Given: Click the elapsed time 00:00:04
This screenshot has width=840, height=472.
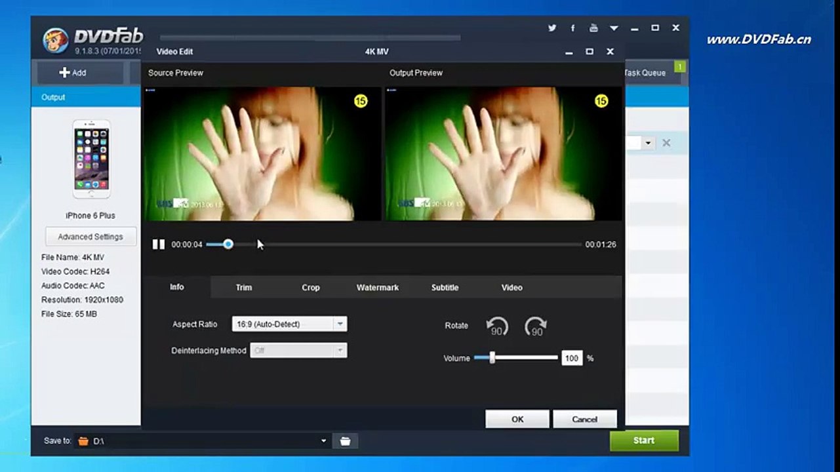Looking at the screenshot, I should (x=187, y=245).
